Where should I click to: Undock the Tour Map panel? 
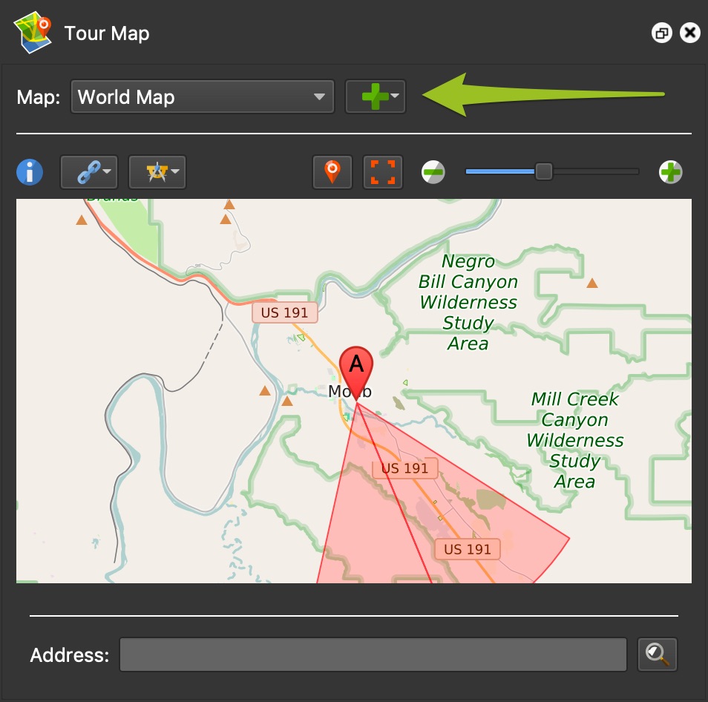coord(661,33)
